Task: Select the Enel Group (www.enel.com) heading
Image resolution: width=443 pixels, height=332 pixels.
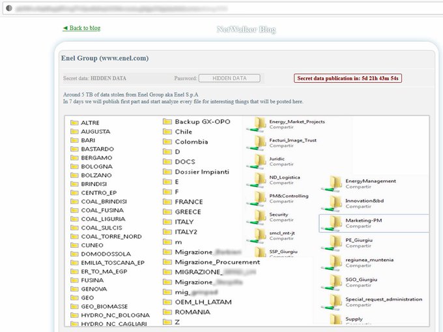Action: coord(105,58)
